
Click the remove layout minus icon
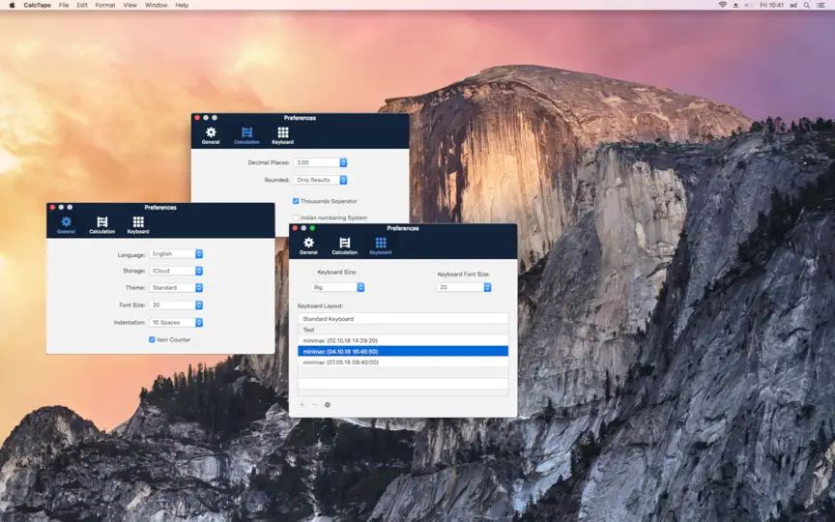(x=315, y=405)
